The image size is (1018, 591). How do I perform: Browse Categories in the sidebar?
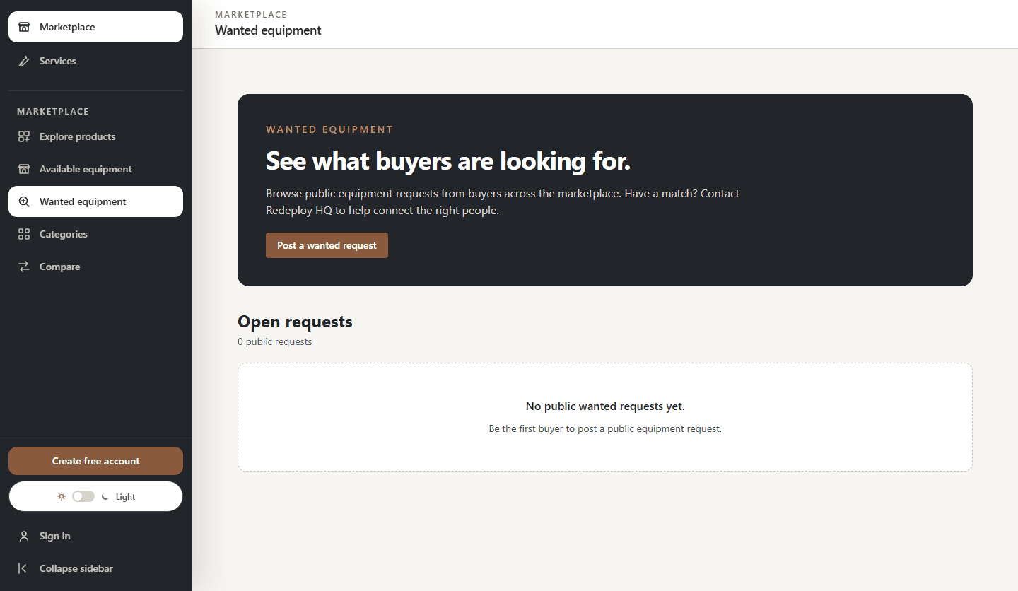click(x=95, y=234)
